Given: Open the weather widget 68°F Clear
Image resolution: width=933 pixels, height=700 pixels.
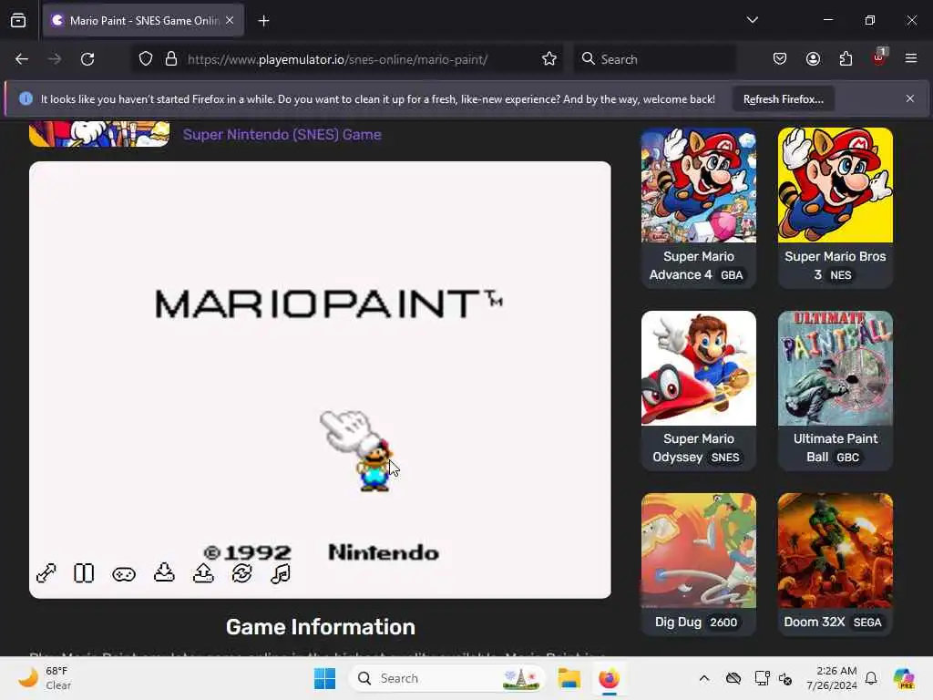Looking at the screenshot, I should pyautogui.click(x=45, y=678).
